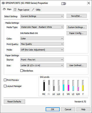
Task: Click the VLM ink level bar
Action: 78,85
